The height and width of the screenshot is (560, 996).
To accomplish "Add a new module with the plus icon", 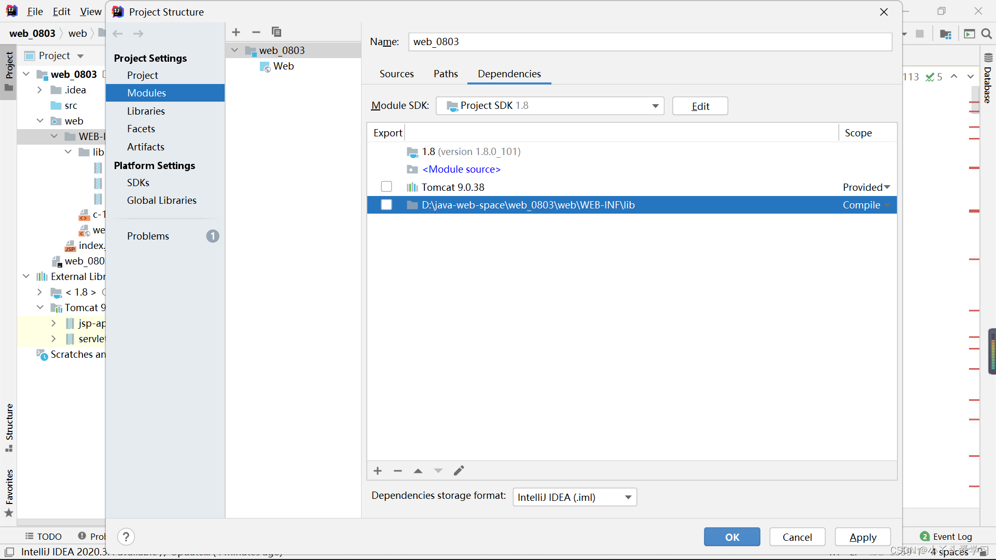I will 236,32.
